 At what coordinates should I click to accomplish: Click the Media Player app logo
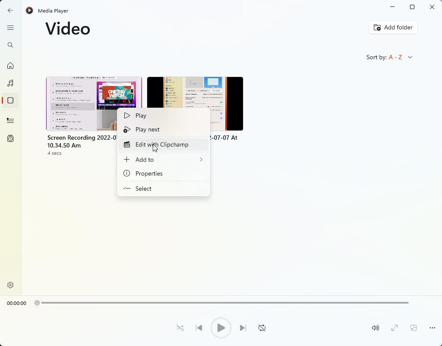tap(29, 10)
